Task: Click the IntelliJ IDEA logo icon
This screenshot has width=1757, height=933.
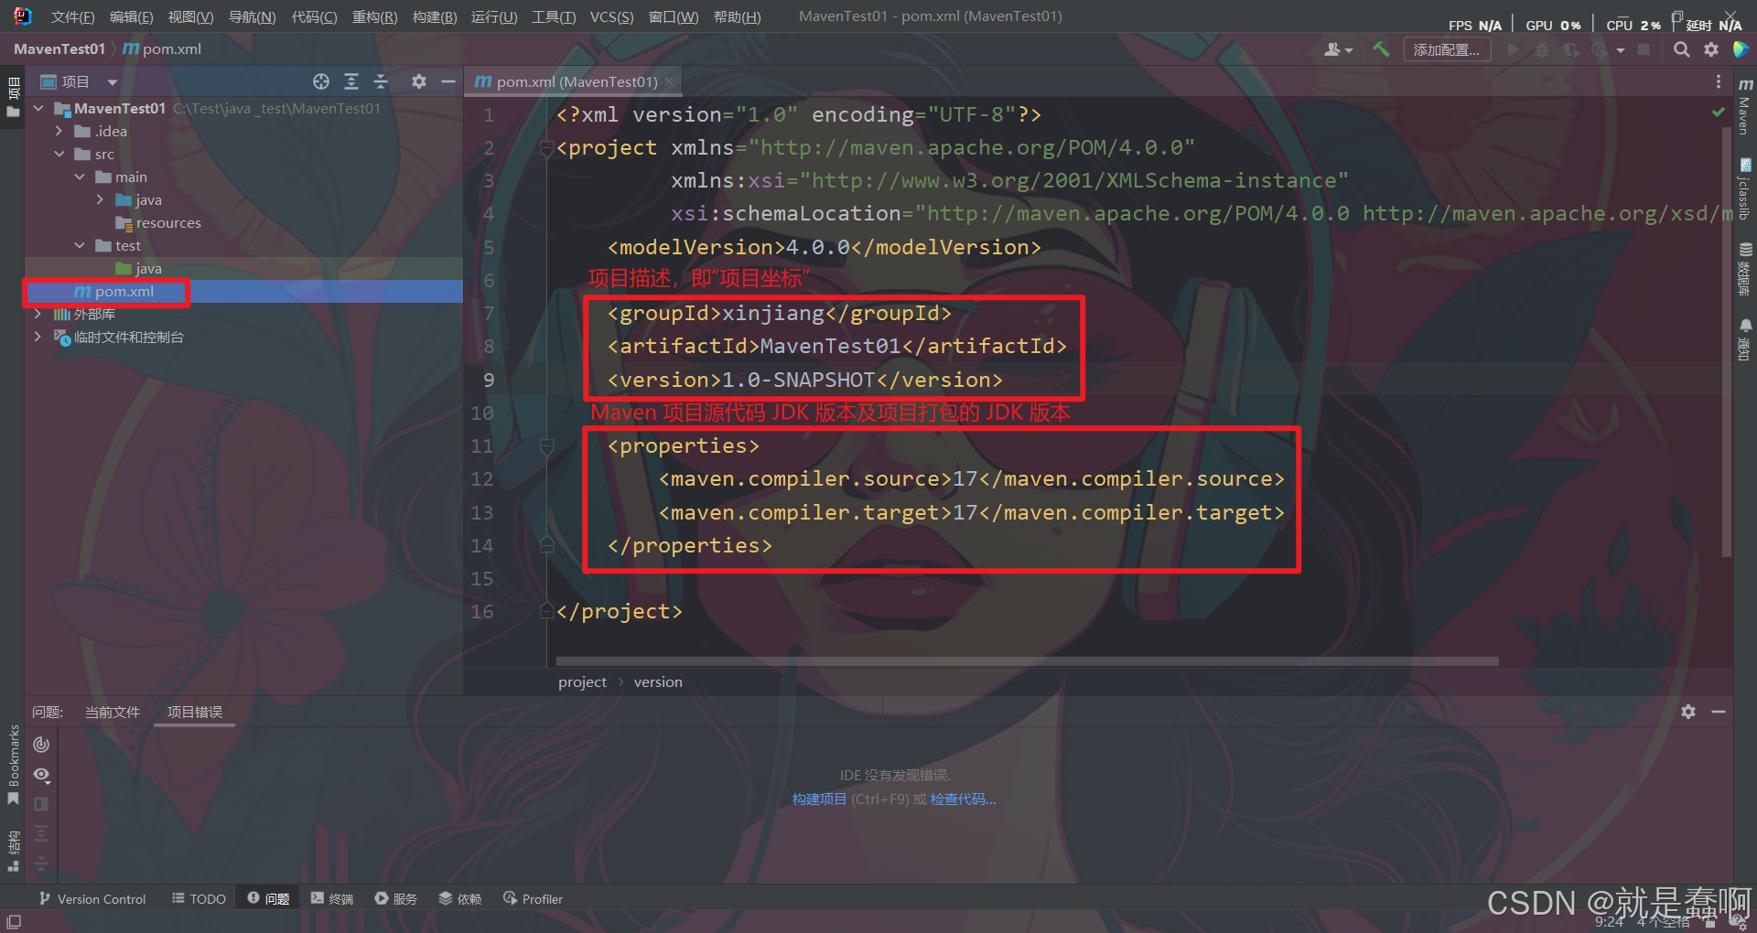Action: [22, 16]
